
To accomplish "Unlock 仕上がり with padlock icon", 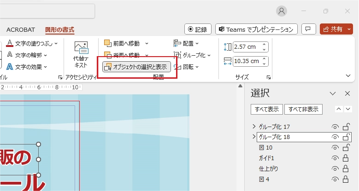I will pyautogui.click(x=346, y=168).
